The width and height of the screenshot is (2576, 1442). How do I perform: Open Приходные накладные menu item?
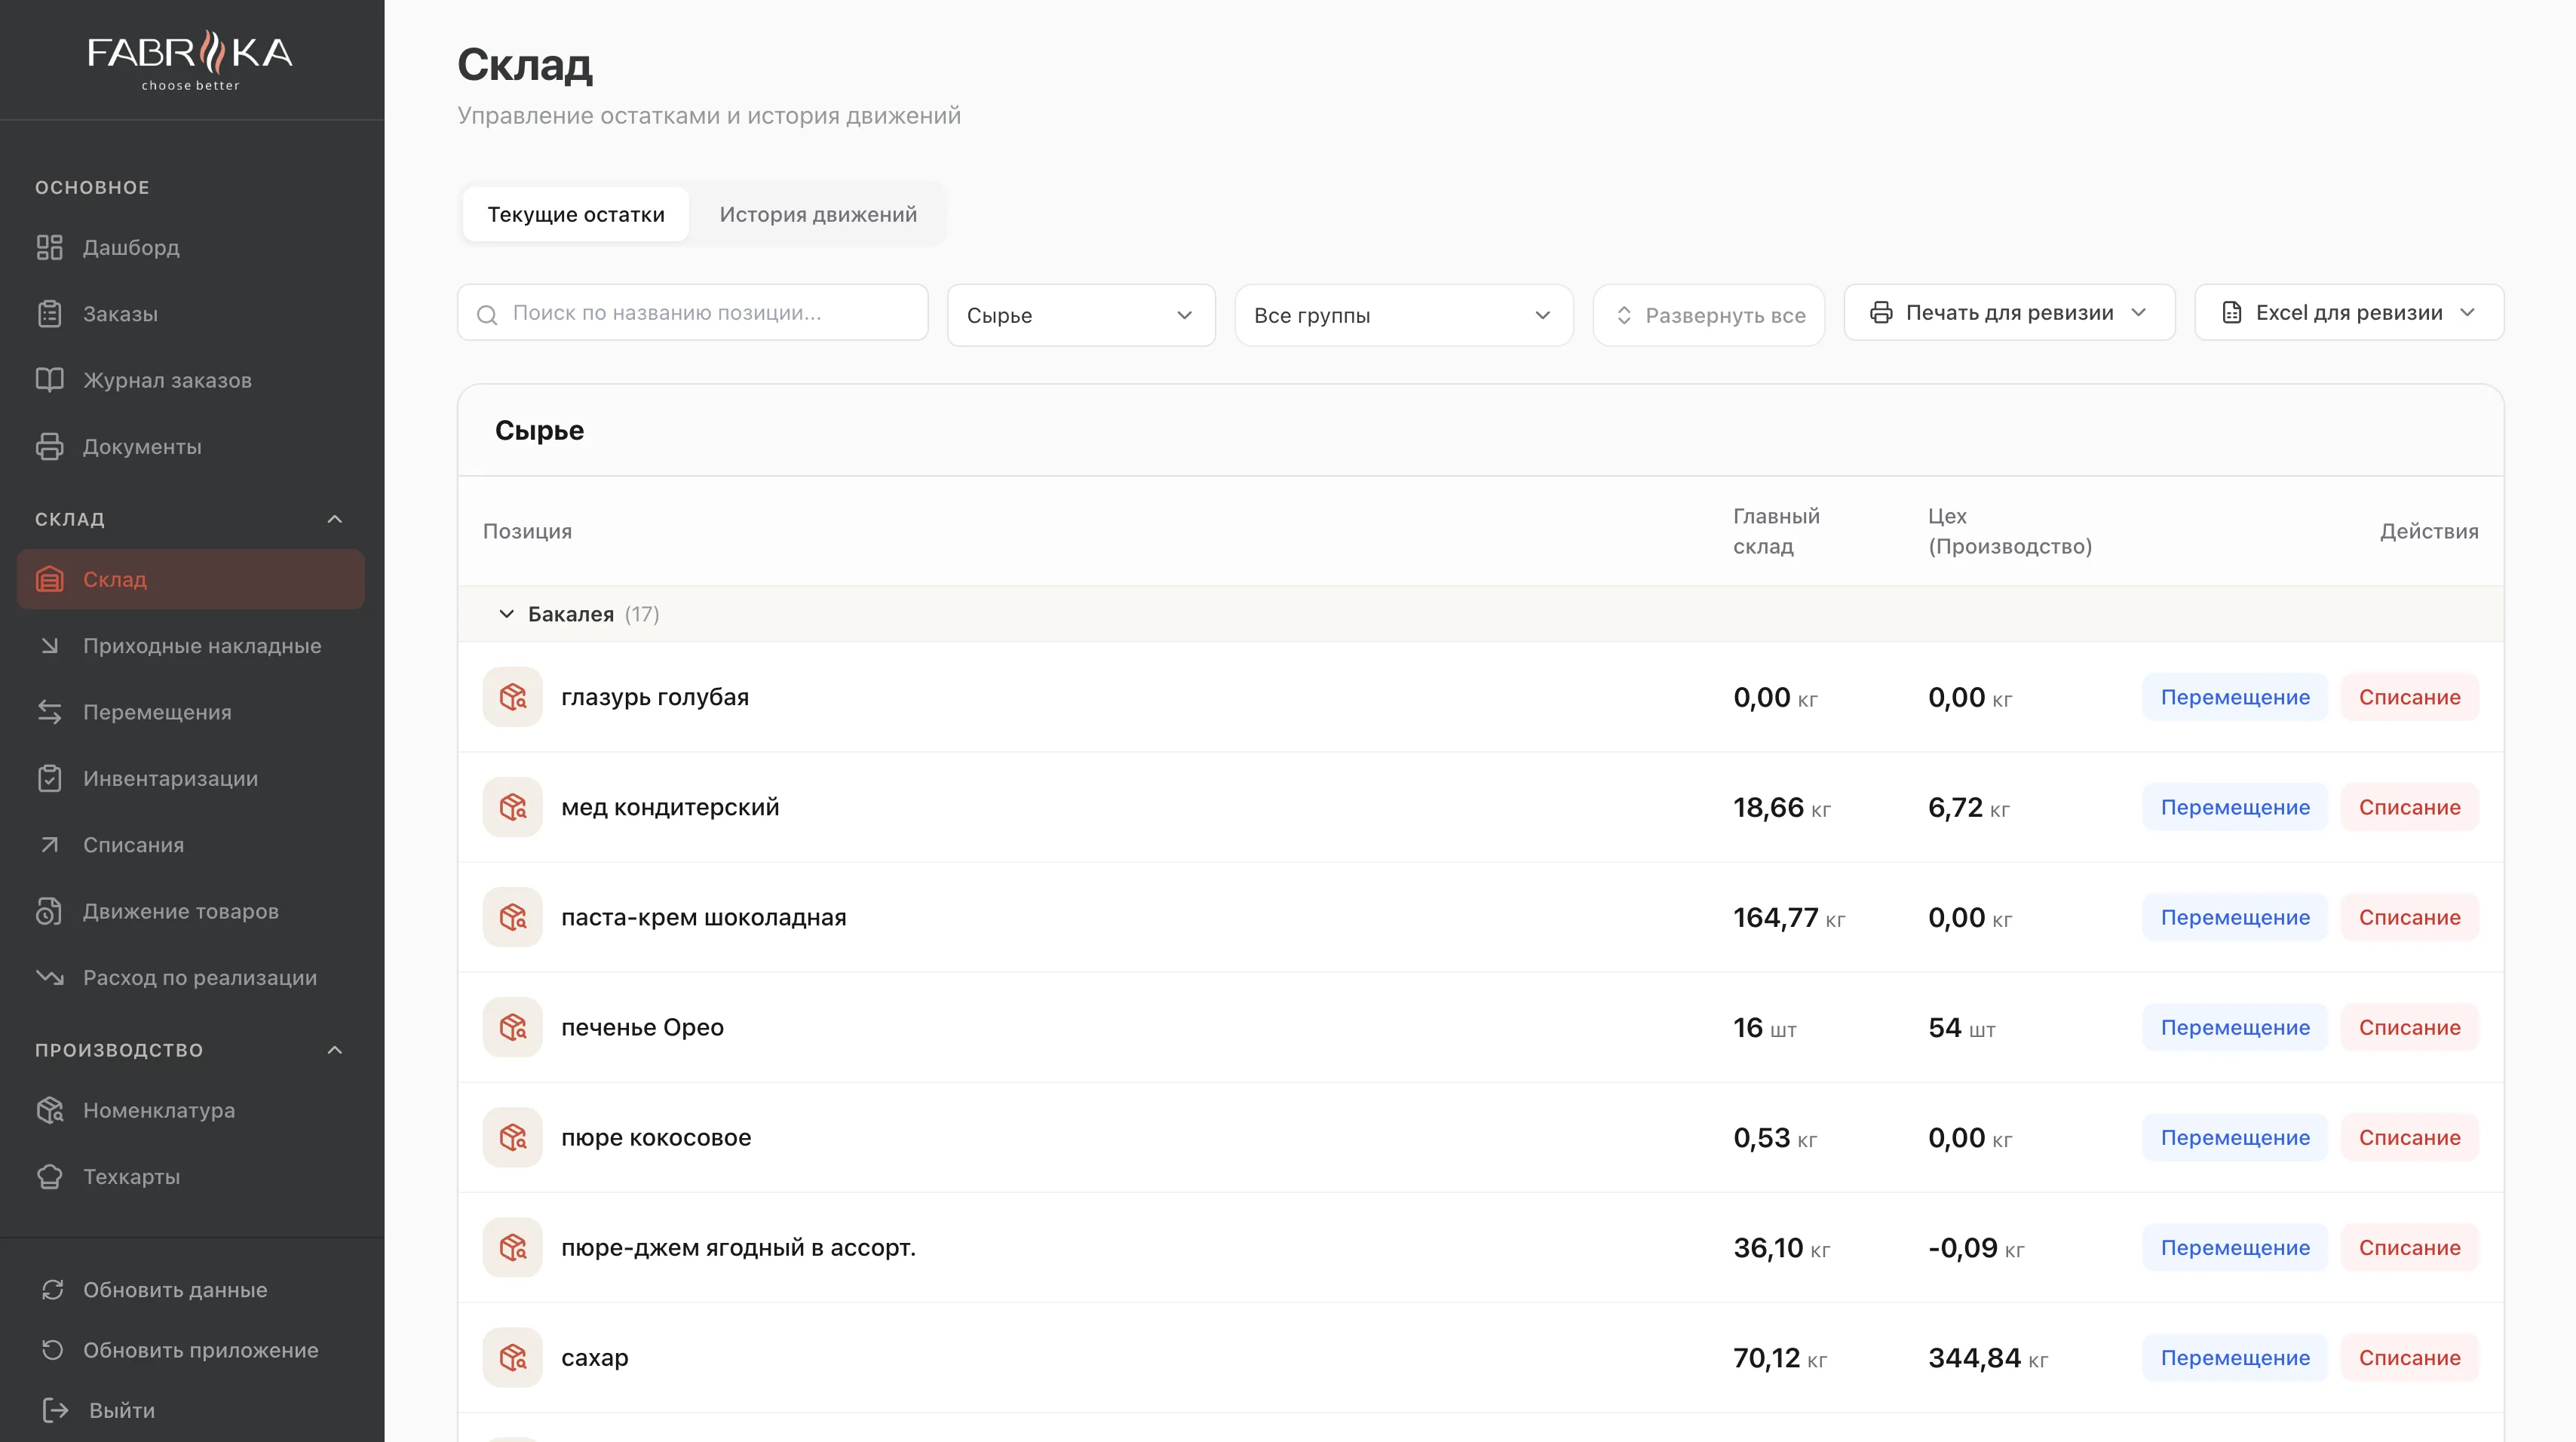coord(191,646)
